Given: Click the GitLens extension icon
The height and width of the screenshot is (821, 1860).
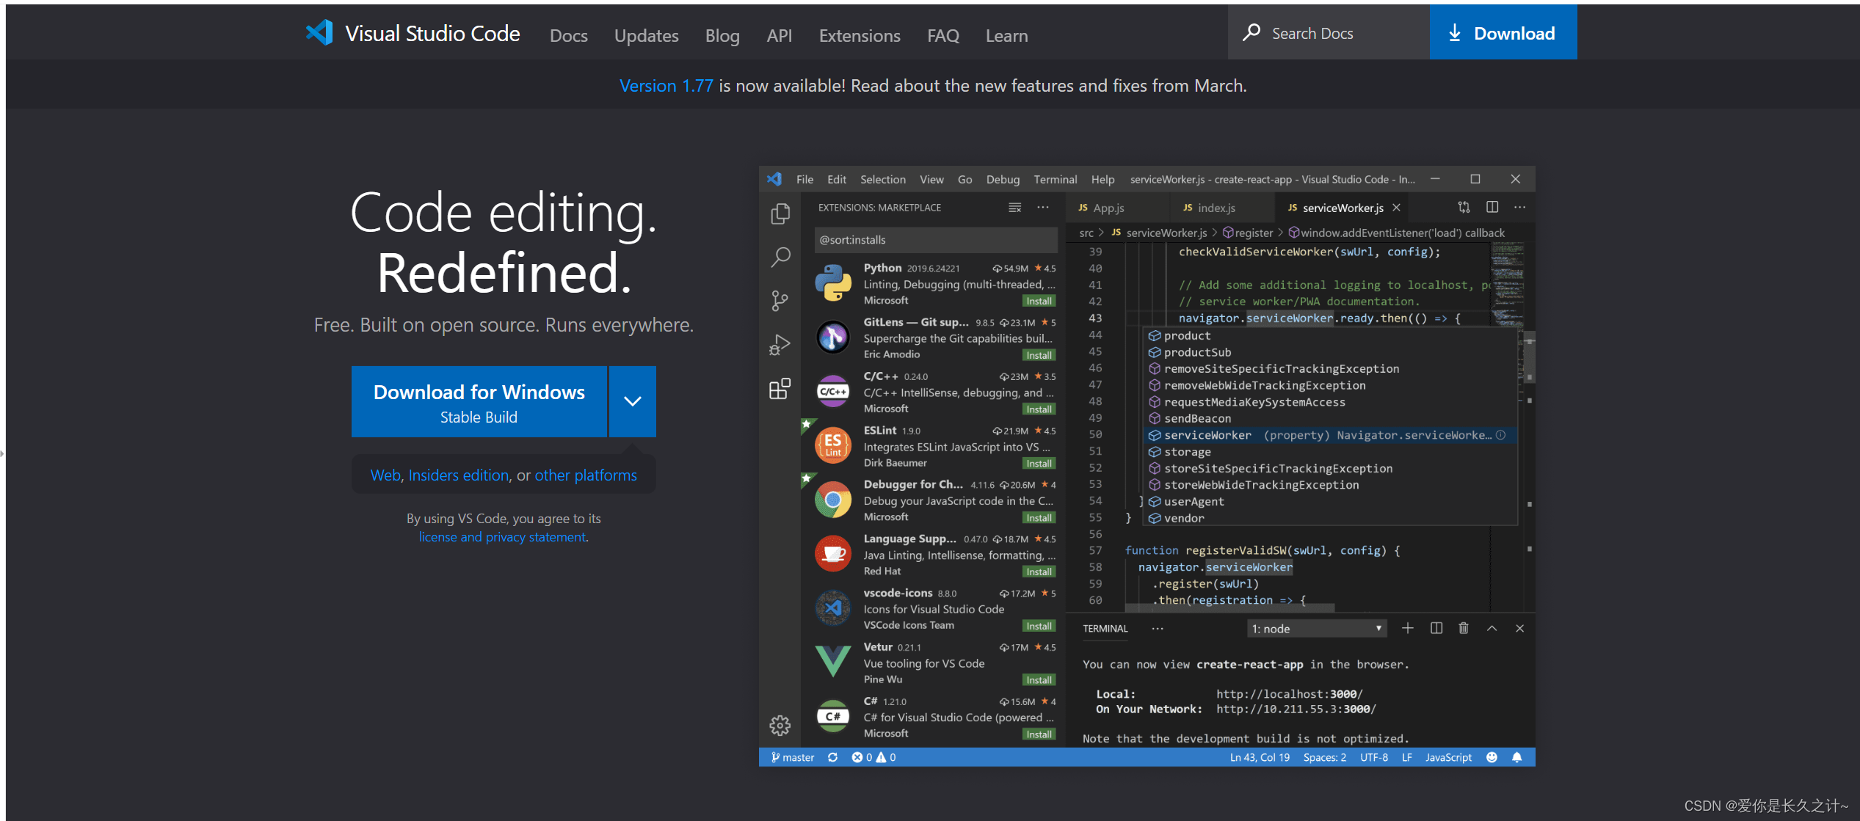Looking at the screenshot, I should click(x=833, y=337).
